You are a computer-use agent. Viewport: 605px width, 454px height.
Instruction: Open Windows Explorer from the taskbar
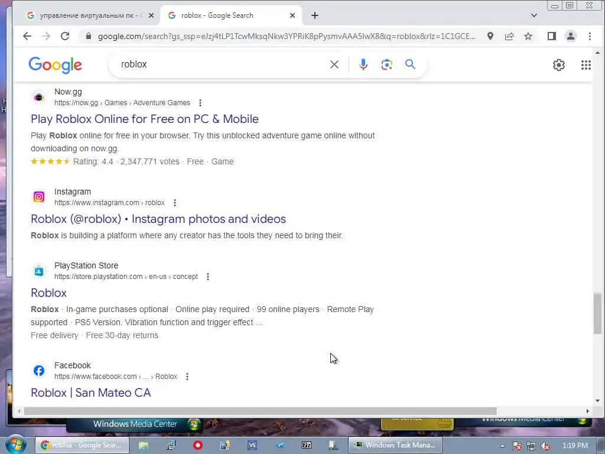click(x=144, y=446)
